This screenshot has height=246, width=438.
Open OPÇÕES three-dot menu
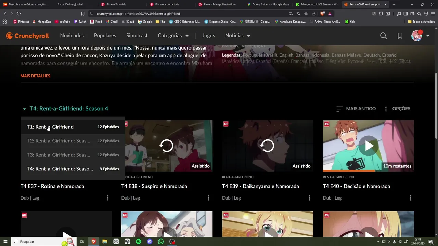point(397,109)
